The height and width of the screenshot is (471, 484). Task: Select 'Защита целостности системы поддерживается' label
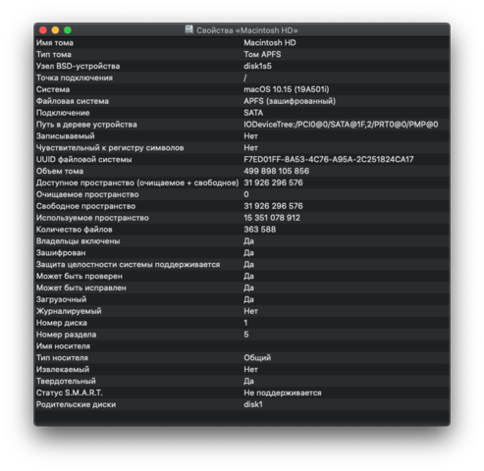coord(128,265)
